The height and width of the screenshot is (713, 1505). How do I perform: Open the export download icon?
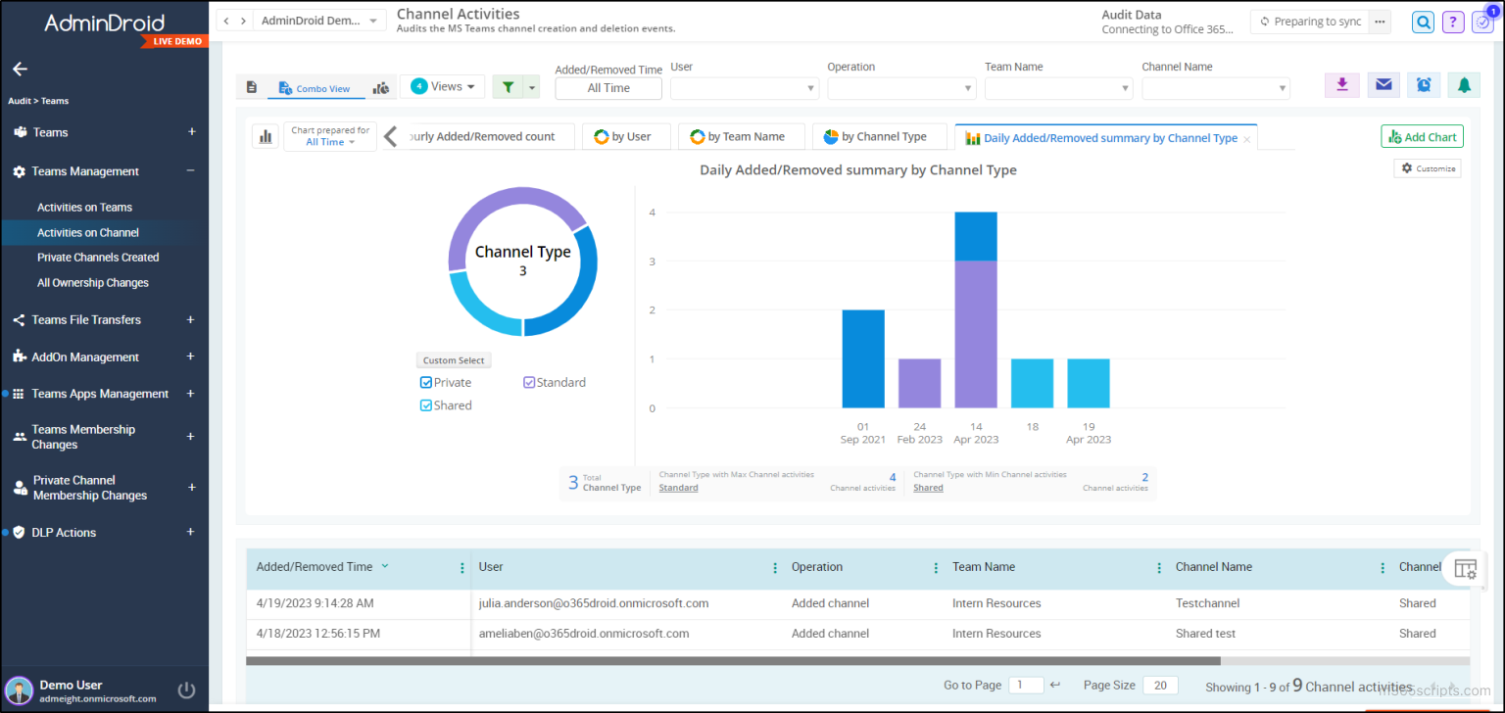click(1341, 85)
